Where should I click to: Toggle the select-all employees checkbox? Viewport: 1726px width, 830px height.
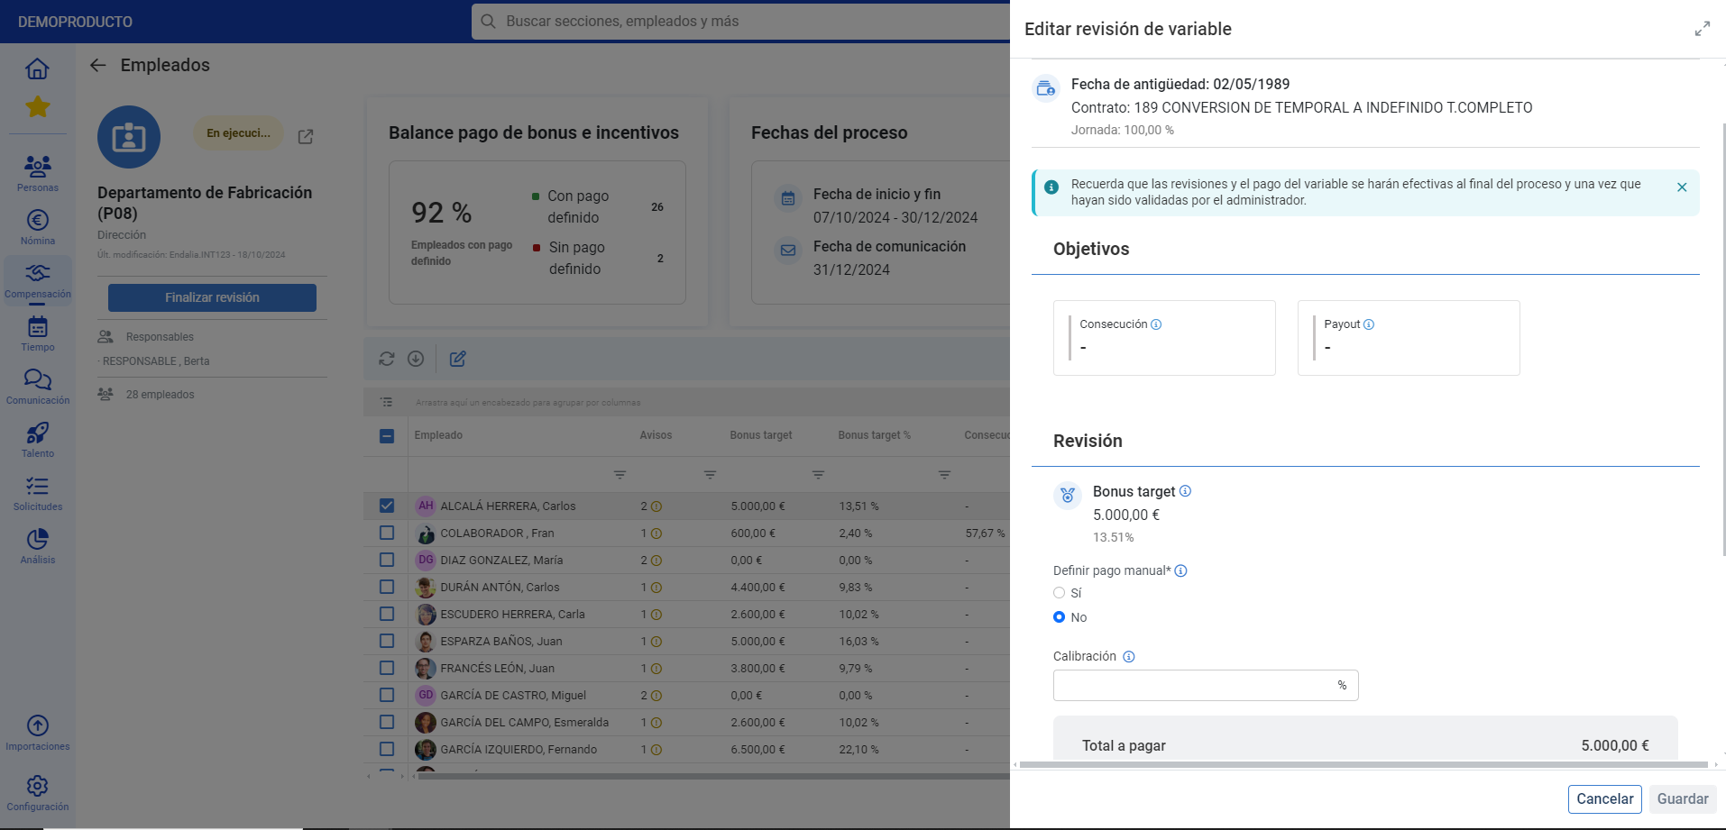coord(387,436)
